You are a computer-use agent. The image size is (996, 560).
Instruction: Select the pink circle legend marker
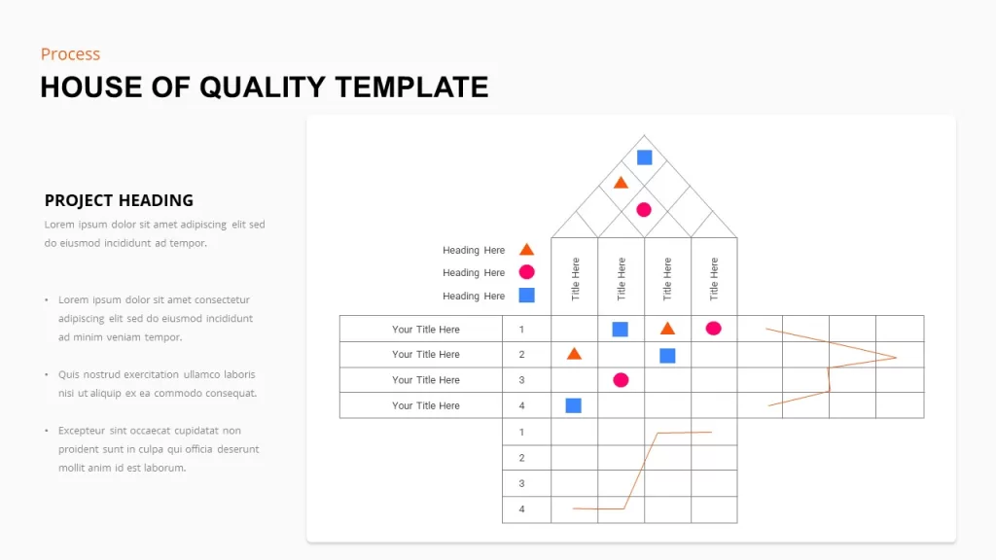[526, 272]
